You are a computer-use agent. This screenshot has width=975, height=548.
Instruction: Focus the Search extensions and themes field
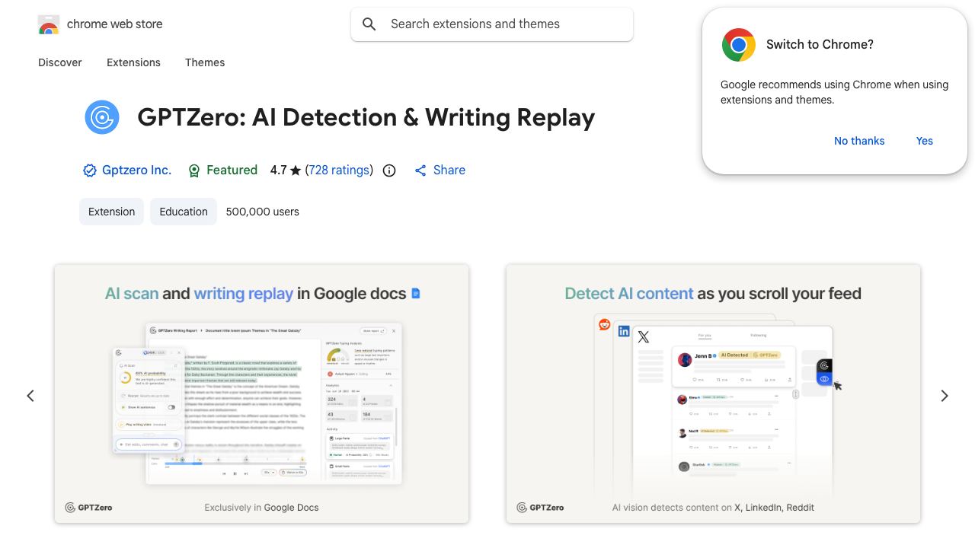tap(492, 24)
